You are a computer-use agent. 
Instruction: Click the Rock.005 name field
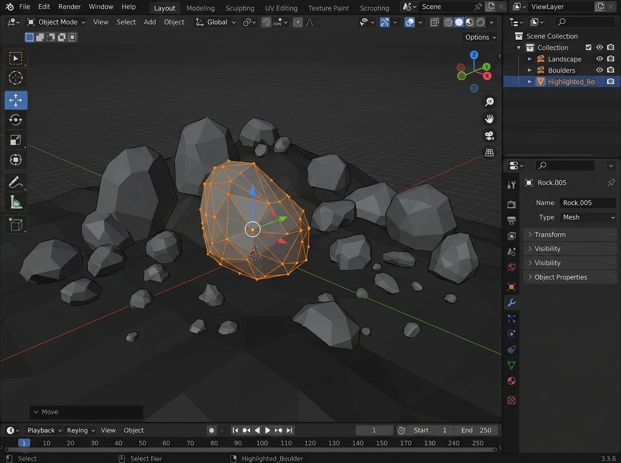click(587, 203)
